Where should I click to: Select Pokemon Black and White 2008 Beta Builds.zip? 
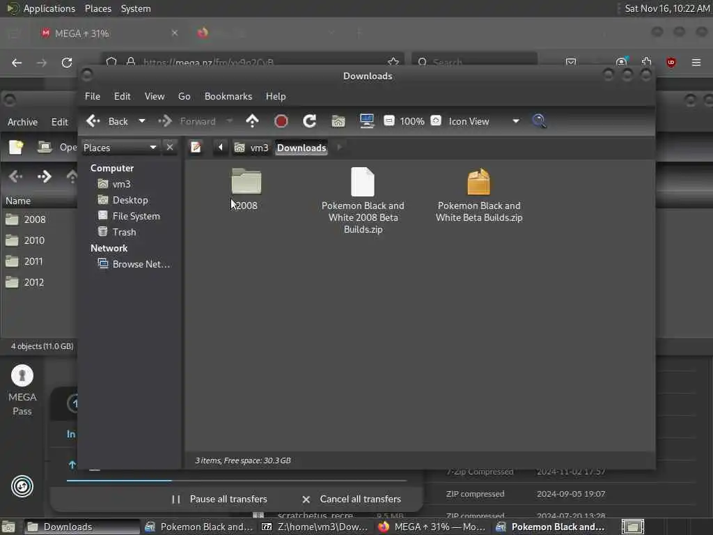[x=363, y=200]
